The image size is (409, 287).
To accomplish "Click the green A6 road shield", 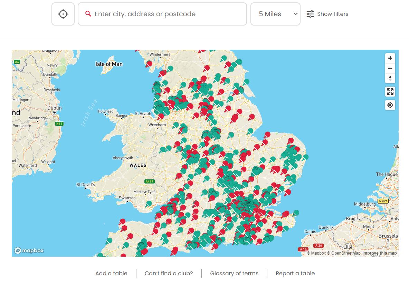I will [17, 62].
